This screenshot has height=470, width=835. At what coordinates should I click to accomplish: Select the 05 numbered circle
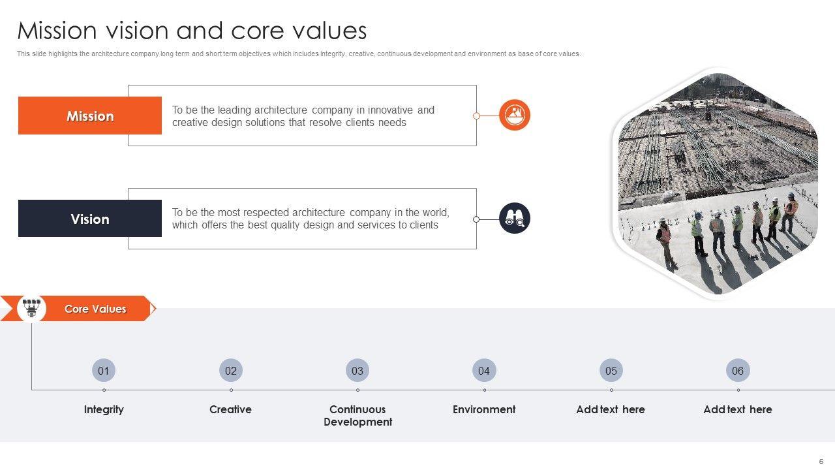click(x=611, y=371)
